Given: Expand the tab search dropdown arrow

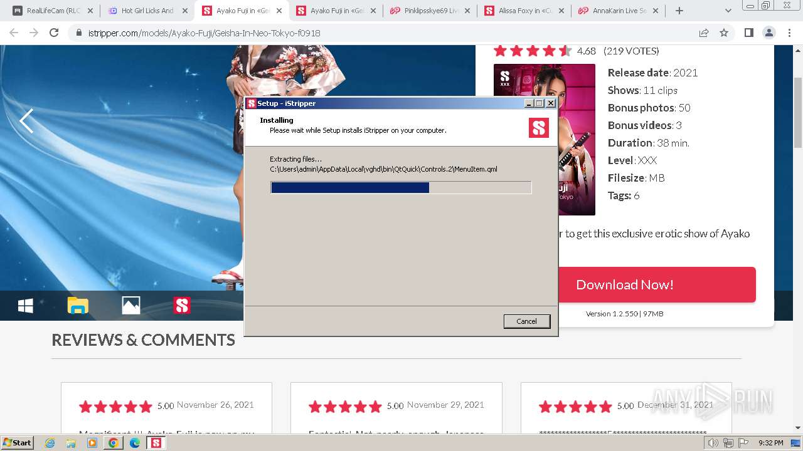Looking at the screenshot, I should pyautogui.click(x=728, y=11).
